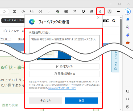This screenshot has height=111, width=133.
Task: Open Microsoft プライバシー ステートメント link
Action: (62, 88)
